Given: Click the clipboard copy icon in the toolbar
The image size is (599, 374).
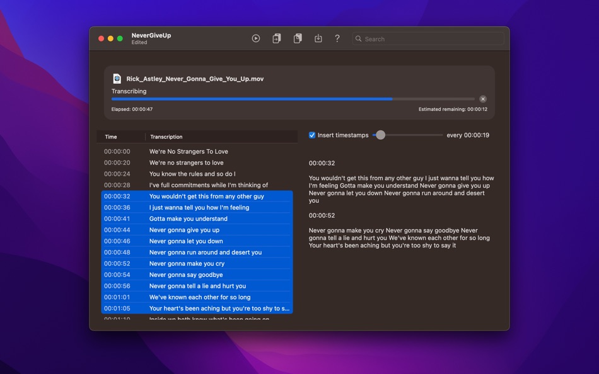Looking at the screenshot, I should [298, 38].
